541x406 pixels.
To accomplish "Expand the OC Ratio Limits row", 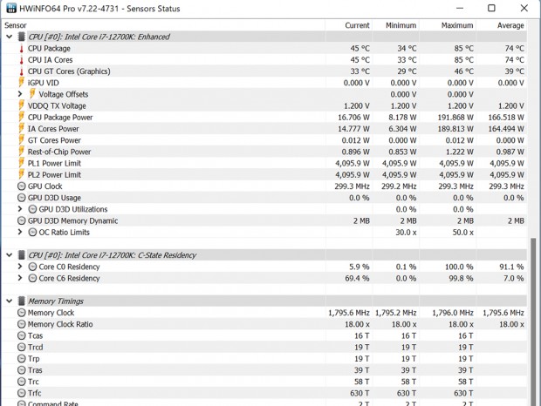I will click(21, 233).
